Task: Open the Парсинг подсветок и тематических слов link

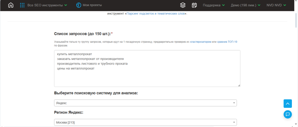Action: tap(156, 14)
